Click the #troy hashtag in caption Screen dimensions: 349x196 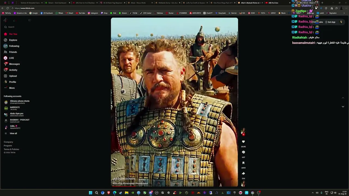pyautogui.click(x=115, y=183)
